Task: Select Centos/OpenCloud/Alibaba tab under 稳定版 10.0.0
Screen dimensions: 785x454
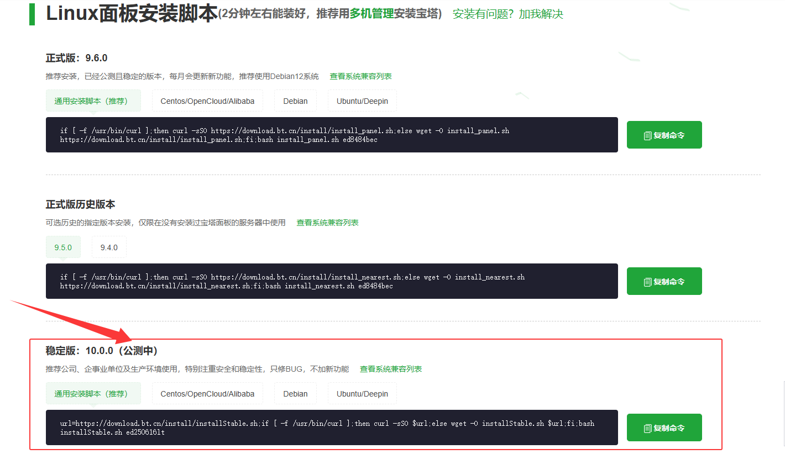Action: point(207,393)
